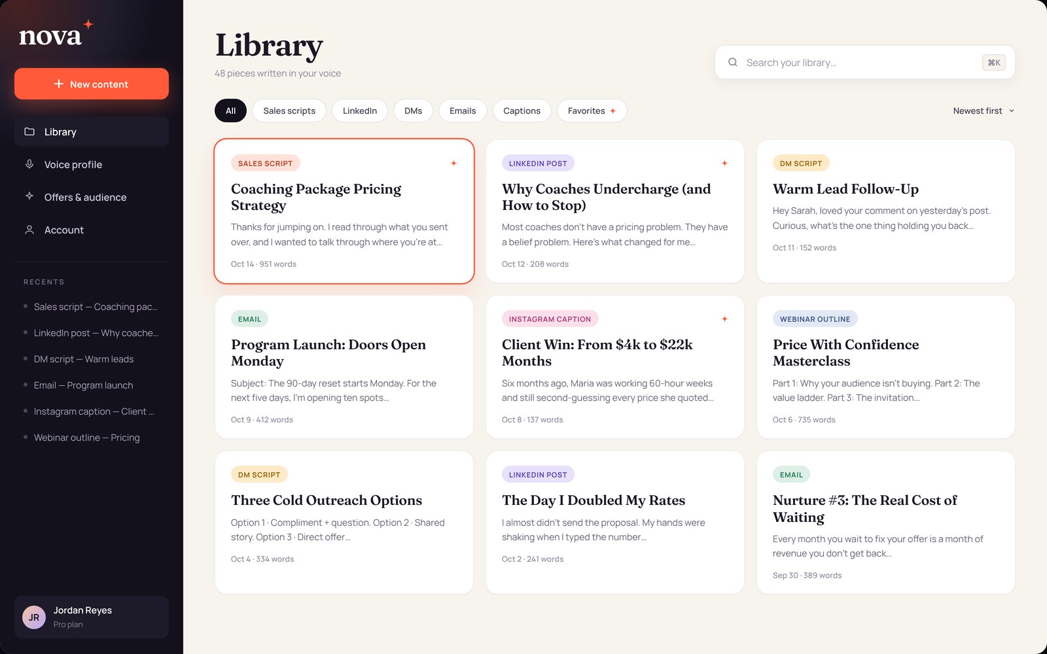Screen dimensions: 1047x654
Task: Open Program Launch: Doors Open Monday title
Action: [x=328, y=353]
